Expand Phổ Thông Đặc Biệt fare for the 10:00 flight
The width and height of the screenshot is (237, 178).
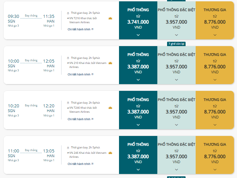(176, 80)
